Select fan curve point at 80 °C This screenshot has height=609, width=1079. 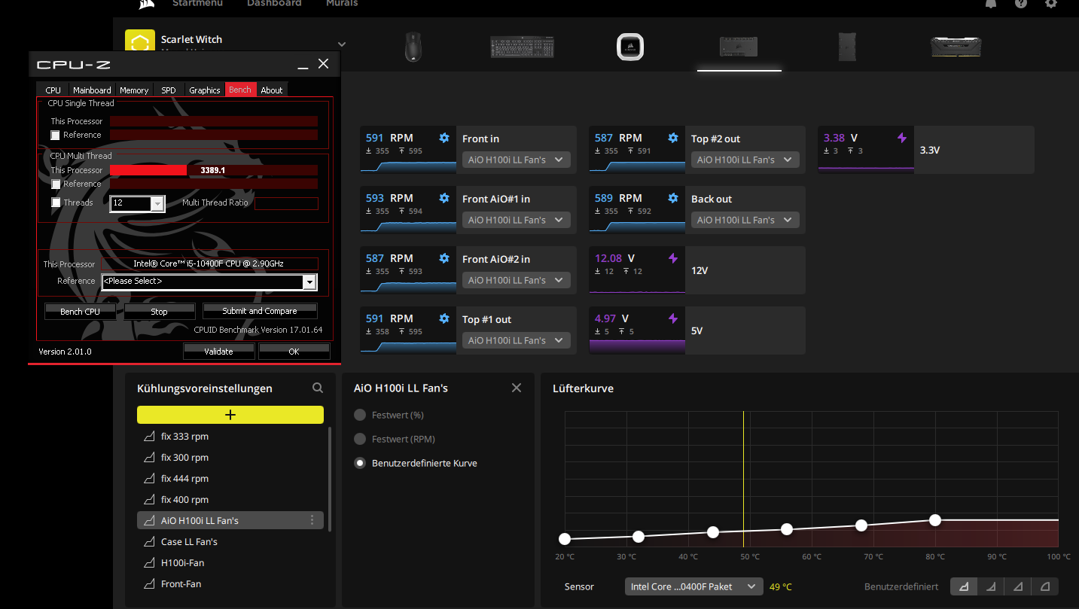(935, 520)
